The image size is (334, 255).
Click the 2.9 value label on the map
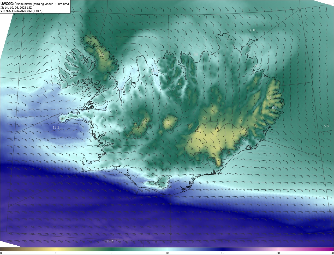(144, 122)
